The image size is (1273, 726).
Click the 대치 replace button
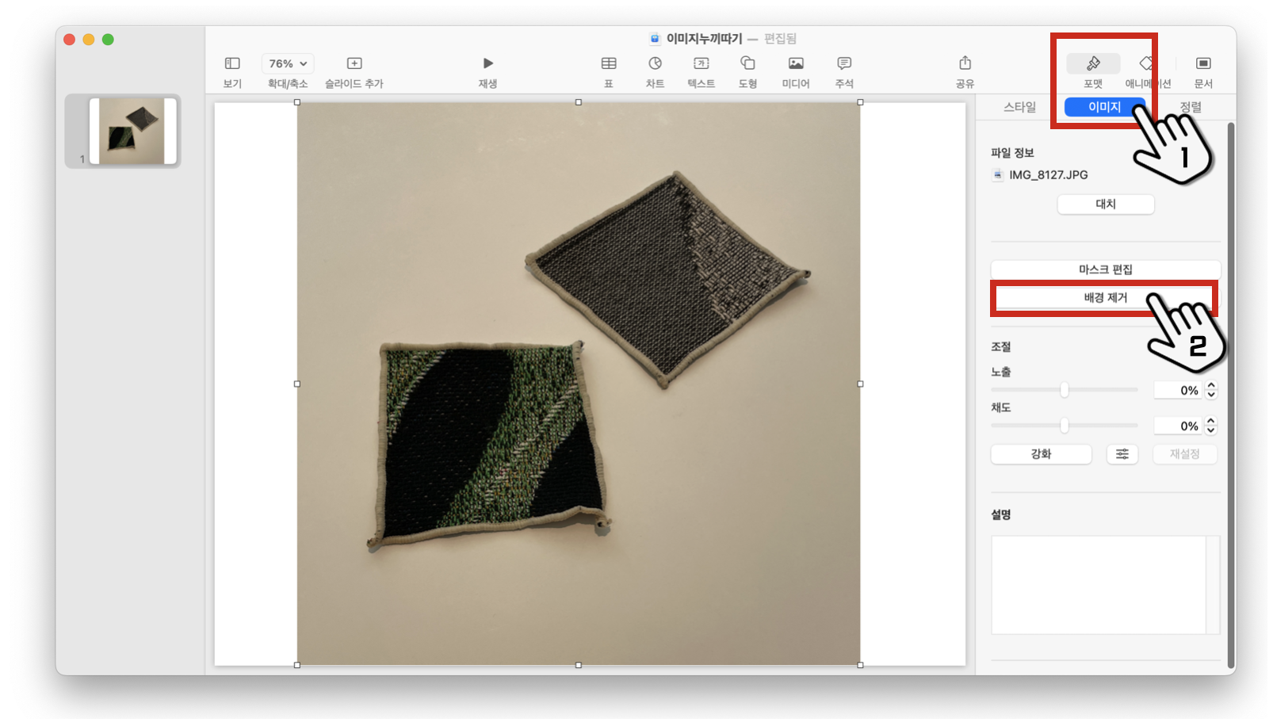(x=1106, y=204)
